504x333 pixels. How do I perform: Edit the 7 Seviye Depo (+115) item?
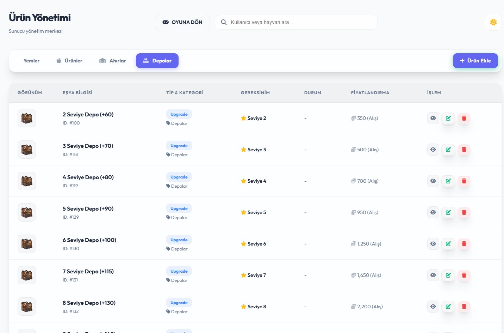click(x=448, y=275)
